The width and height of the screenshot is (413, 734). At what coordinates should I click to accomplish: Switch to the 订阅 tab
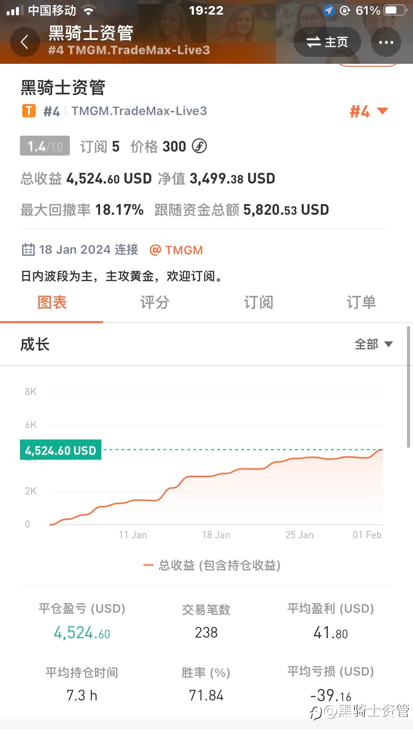click(x=258, y=303)
